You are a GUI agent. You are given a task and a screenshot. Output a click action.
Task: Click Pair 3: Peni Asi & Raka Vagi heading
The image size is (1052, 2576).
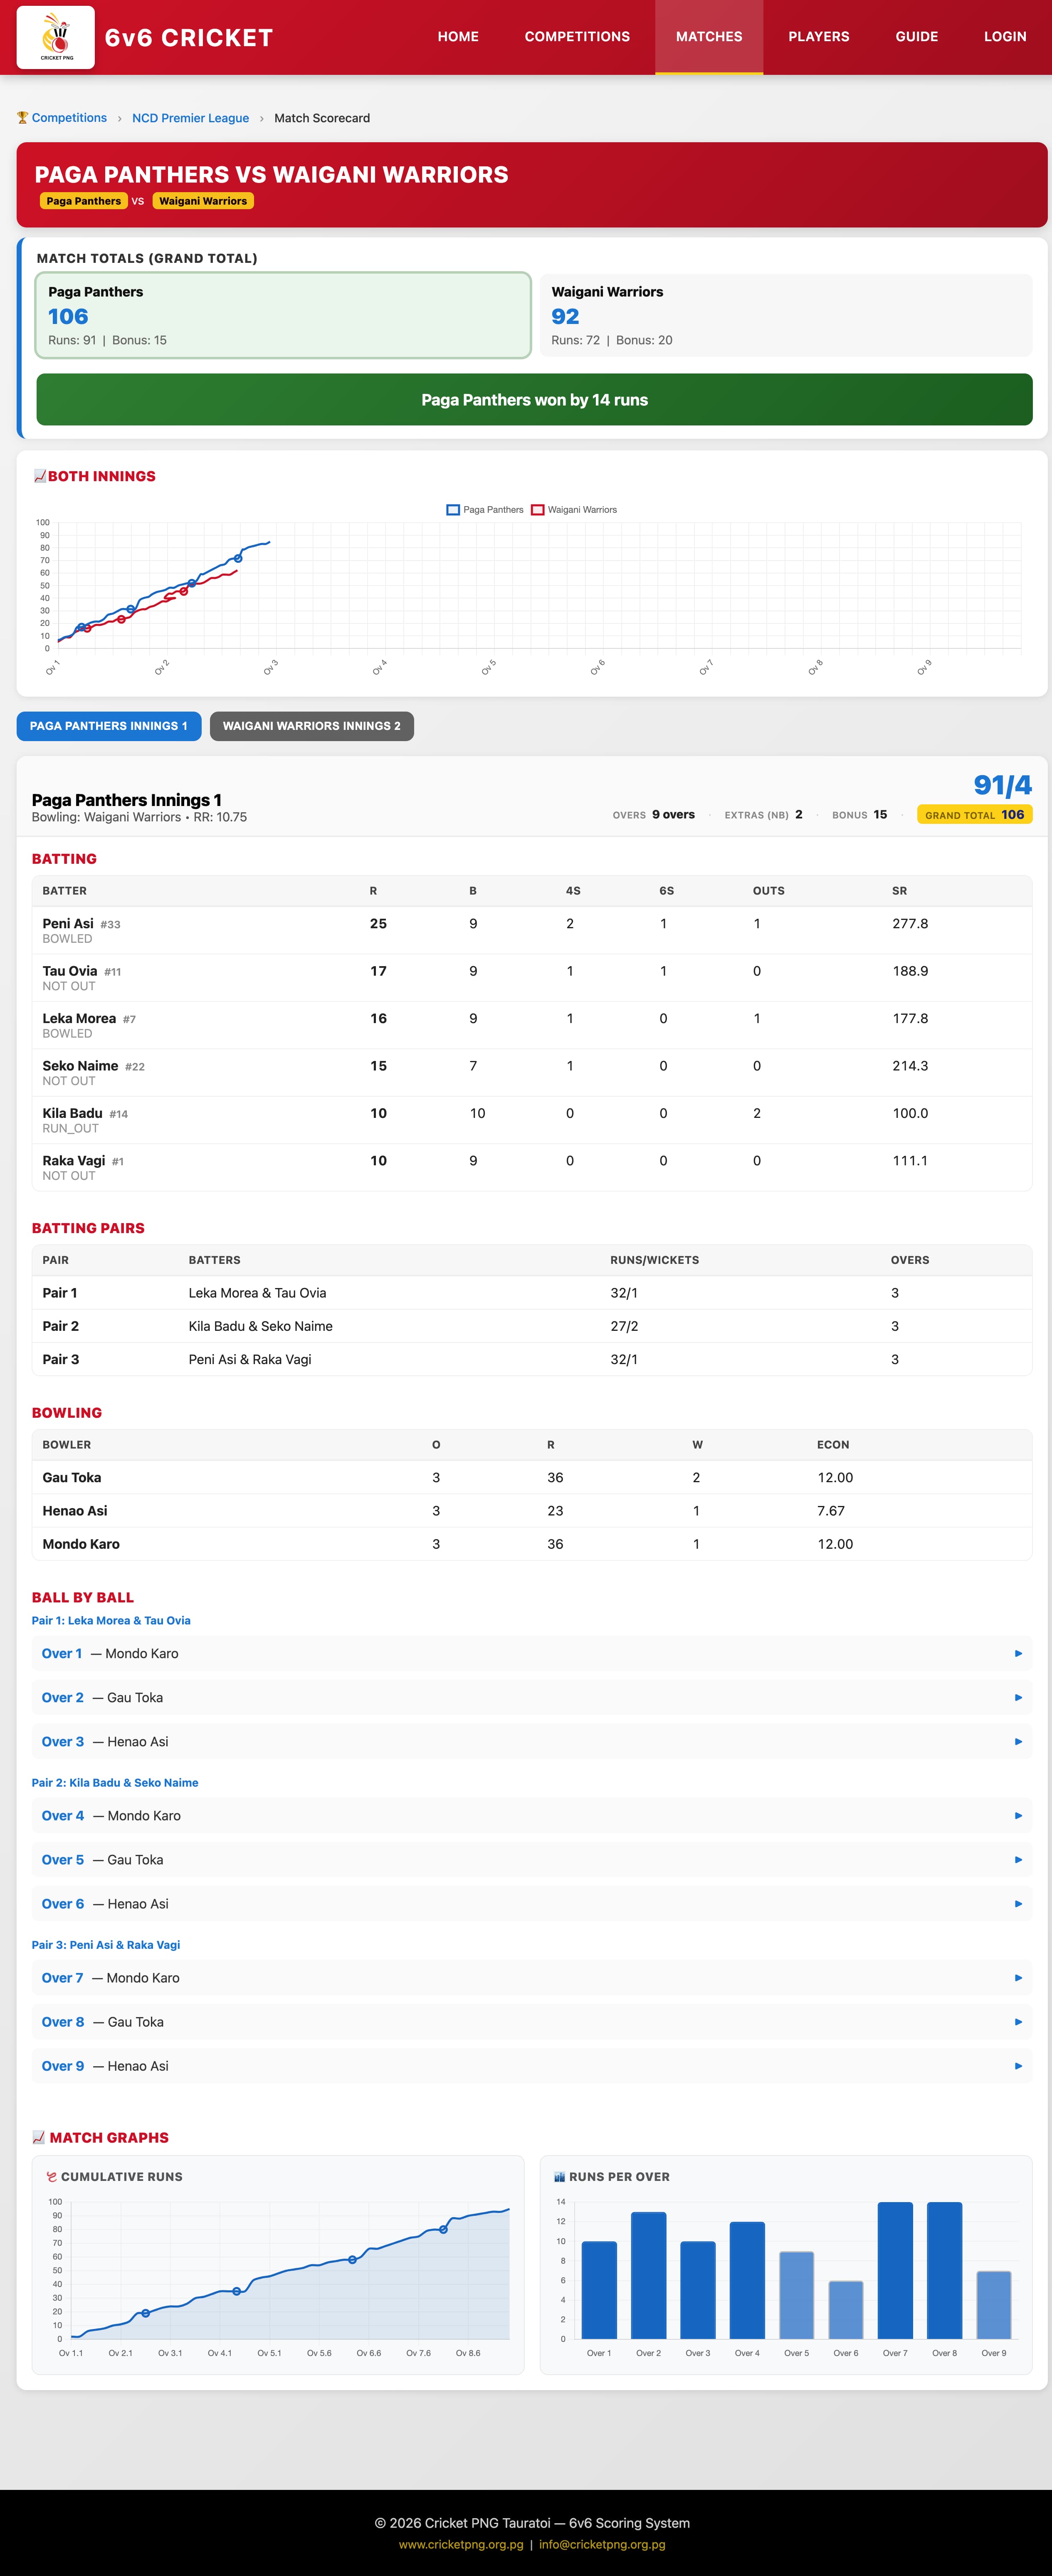pyautogui.click(x=106, y=1945)
